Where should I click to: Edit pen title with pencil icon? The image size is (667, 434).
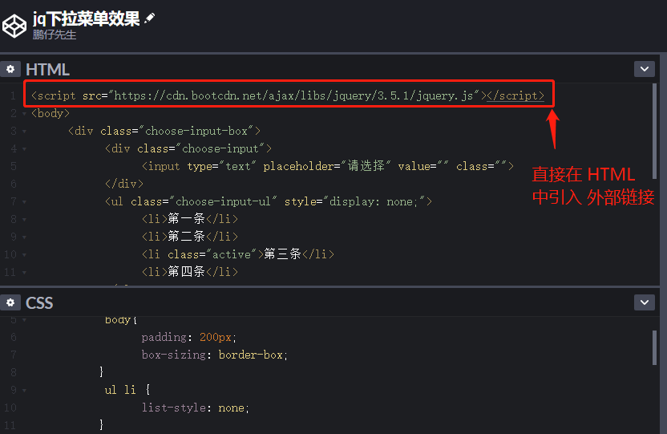pyautogui.click(x=150, y=18)
